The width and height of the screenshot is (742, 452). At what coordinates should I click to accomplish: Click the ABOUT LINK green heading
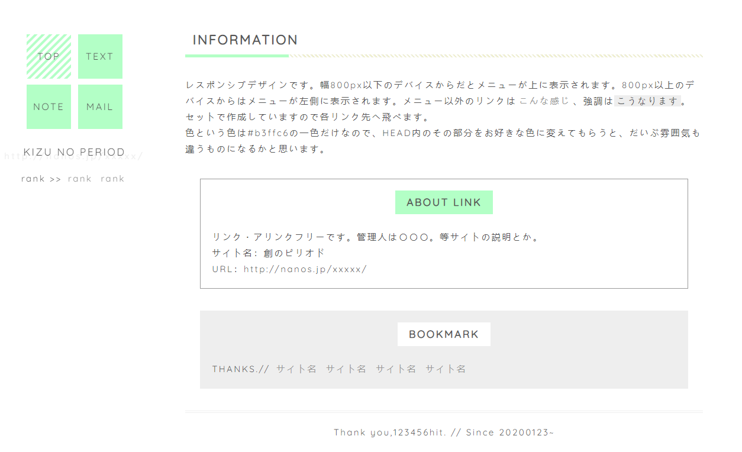click(x=444, y=202)
